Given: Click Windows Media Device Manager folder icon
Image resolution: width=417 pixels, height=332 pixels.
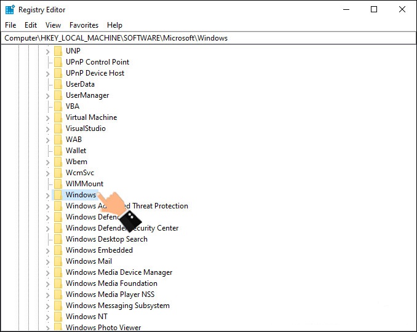Looking at the screenshot, I should coord(58,272).
